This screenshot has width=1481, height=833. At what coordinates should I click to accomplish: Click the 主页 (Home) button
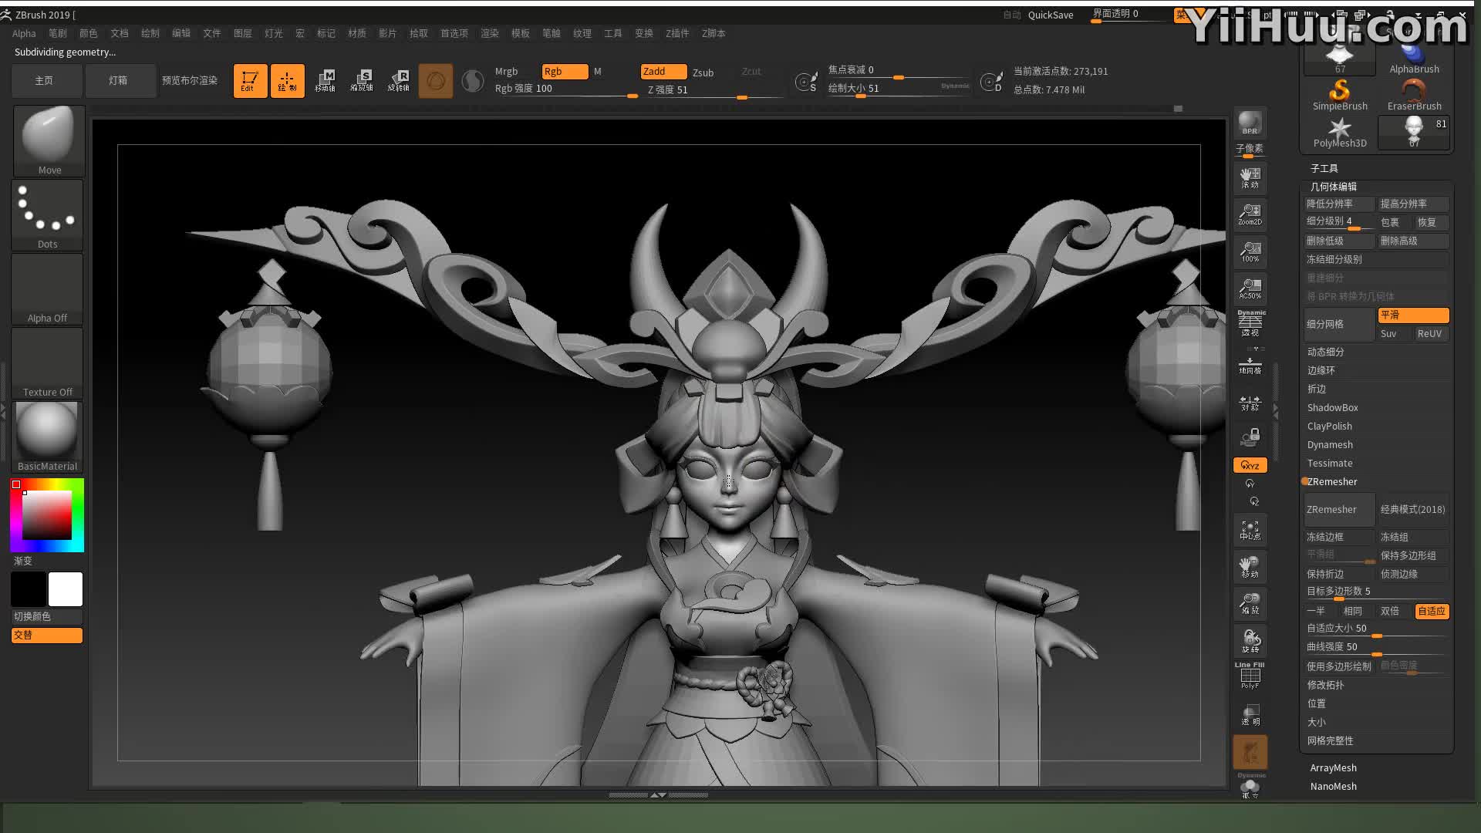(45, 80)
